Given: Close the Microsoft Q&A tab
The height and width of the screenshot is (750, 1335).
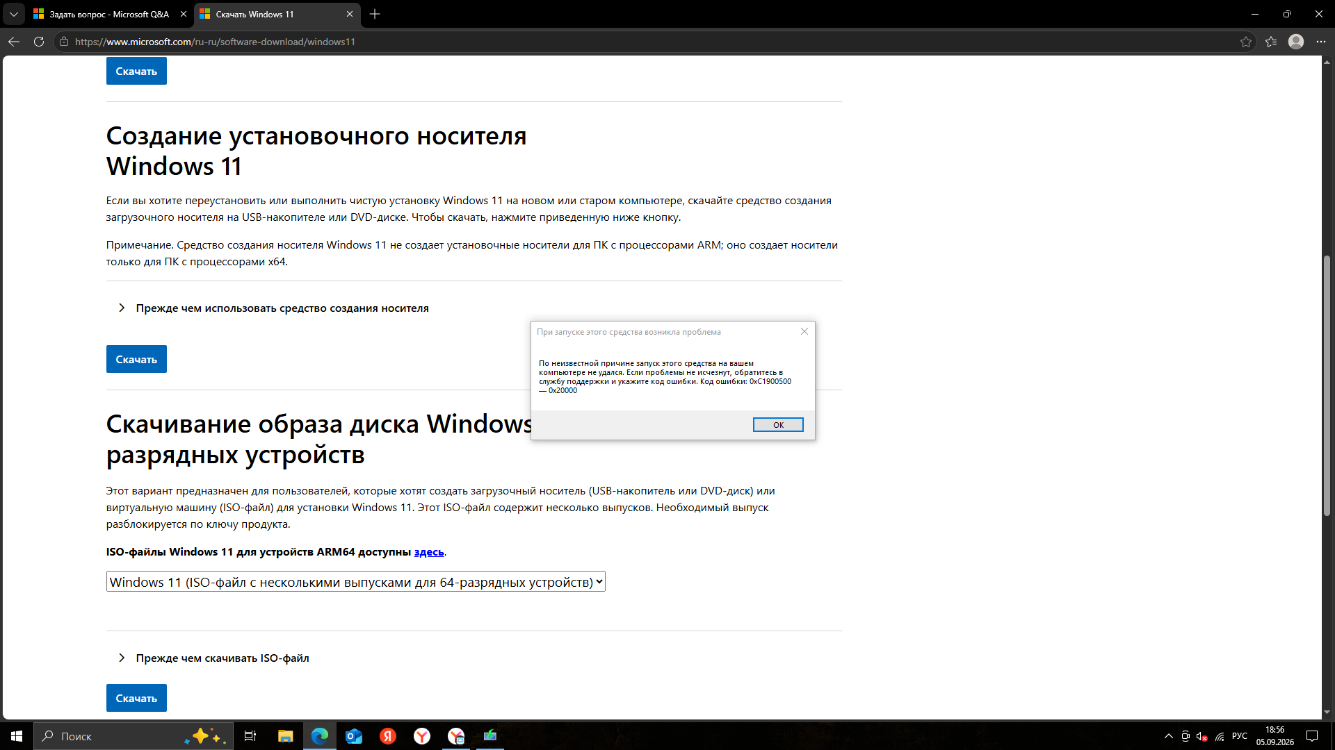Looking at the screenshot, I should (x=184, y=14).
